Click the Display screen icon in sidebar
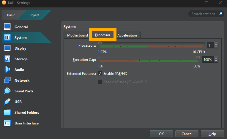The width and height of the screenshot is (227, 139). coord(7,48)
